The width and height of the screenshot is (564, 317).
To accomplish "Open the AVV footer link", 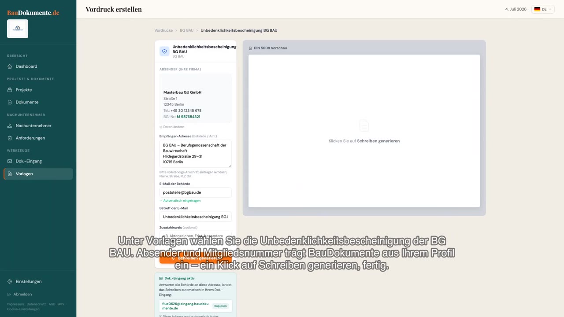I will point(61,304).
